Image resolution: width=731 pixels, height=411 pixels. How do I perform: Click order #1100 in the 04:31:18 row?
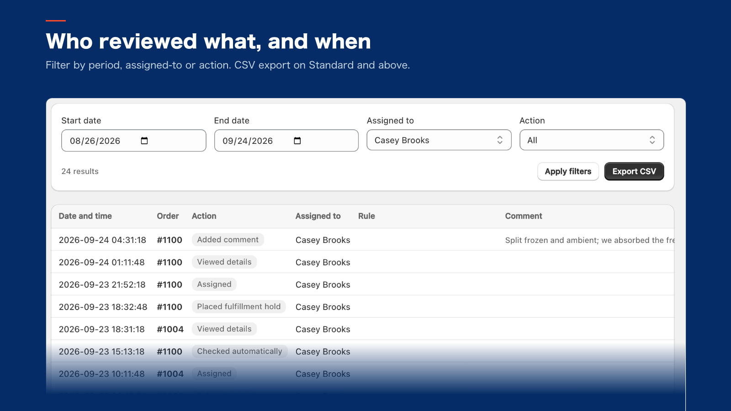click(x=170, y=240)
